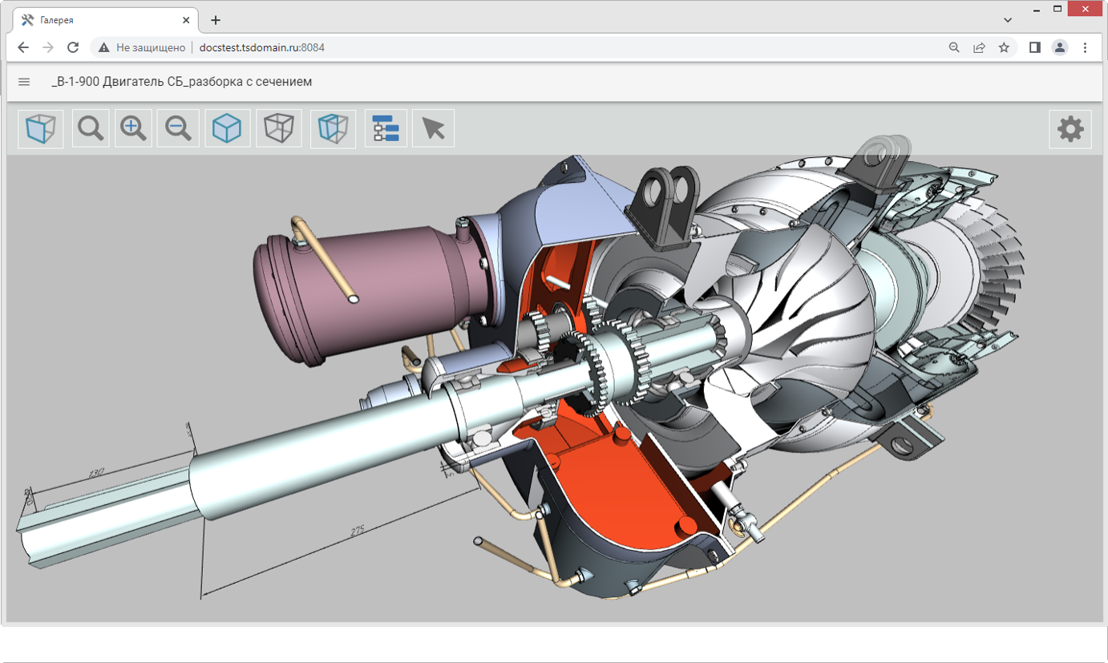Open the gear settings button
The height and width of the screenshot is (663, 1108).
[1070, 129]
